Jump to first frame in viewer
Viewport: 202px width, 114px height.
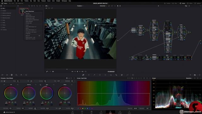(72, 72)
